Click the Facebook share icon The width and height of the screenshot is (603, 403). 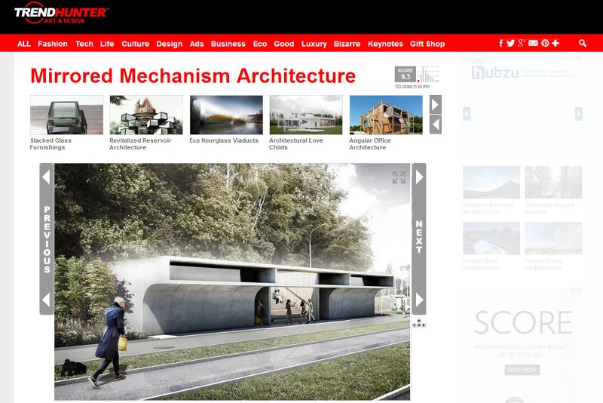click(x=501, y=44)
